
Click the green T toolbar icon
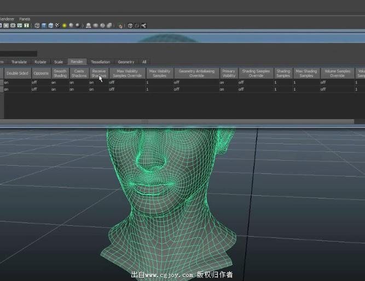coord(26,25)
